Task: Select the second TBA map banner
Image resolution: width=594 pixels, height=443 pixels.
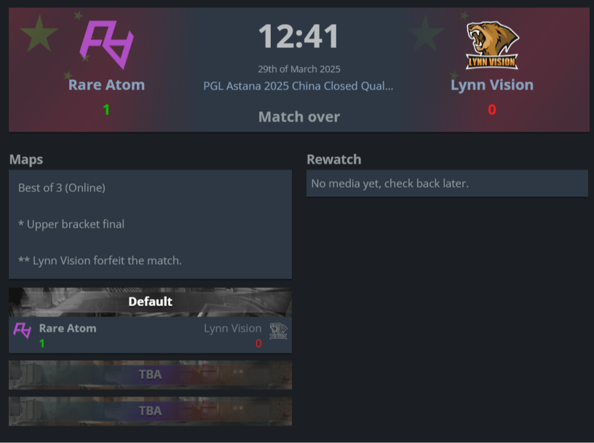Action: 151,411
